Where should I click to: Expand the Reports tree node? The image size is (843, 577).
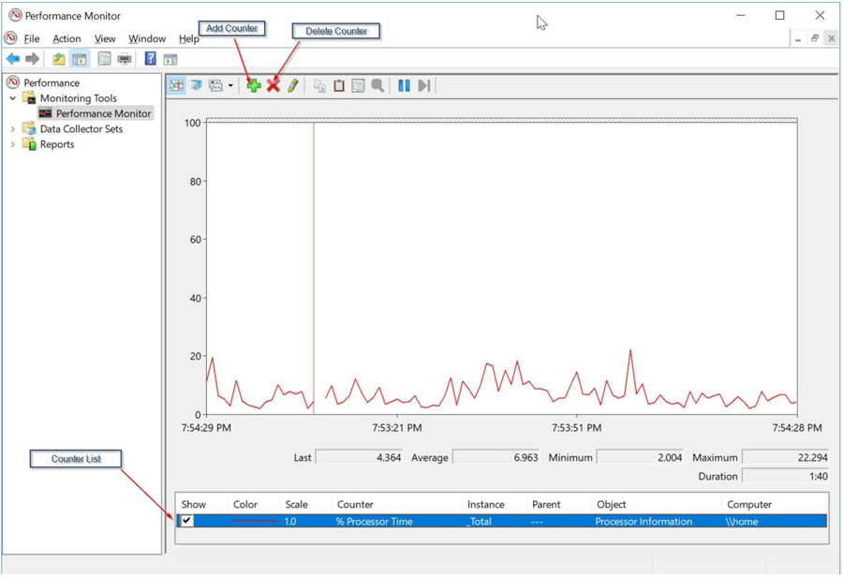13,144
